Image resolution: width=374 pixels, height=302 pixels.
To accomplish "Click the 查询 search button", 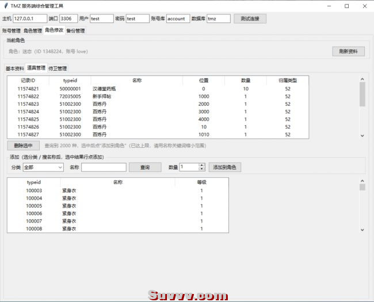I will click(145, 167).
